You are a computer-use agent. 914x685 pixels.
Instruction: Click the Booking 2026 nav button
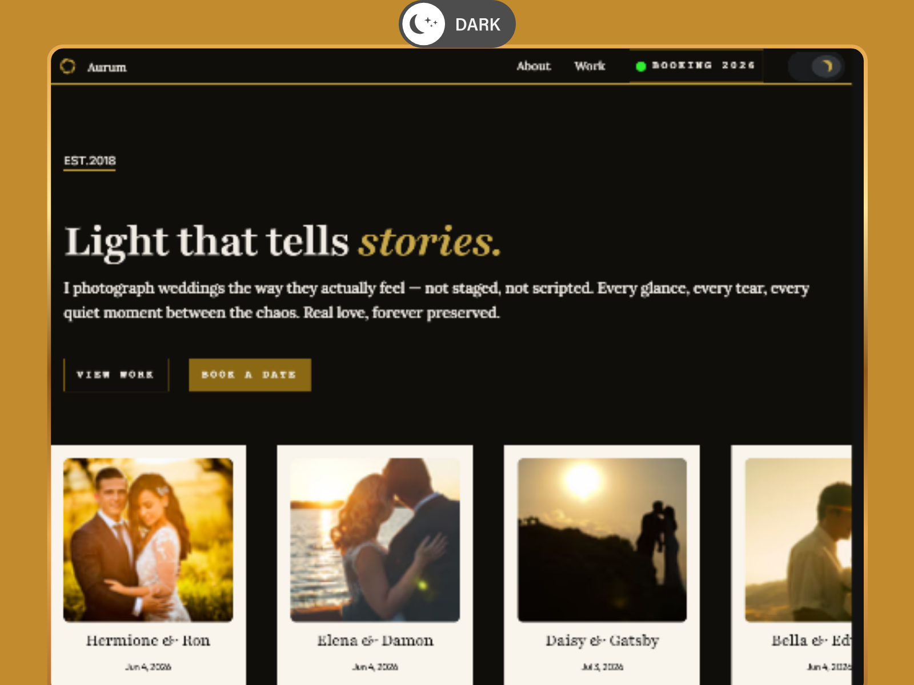pos(696,66)
